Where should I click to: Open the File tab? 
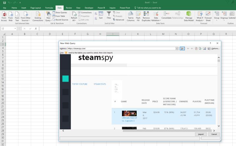[x=5, y=8]
